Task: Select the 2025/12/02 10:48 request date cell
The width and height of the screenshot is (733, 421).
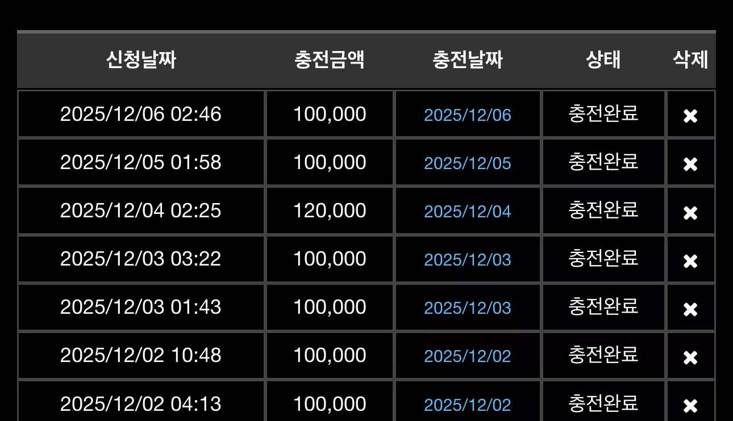Action: tap(141, 355)
